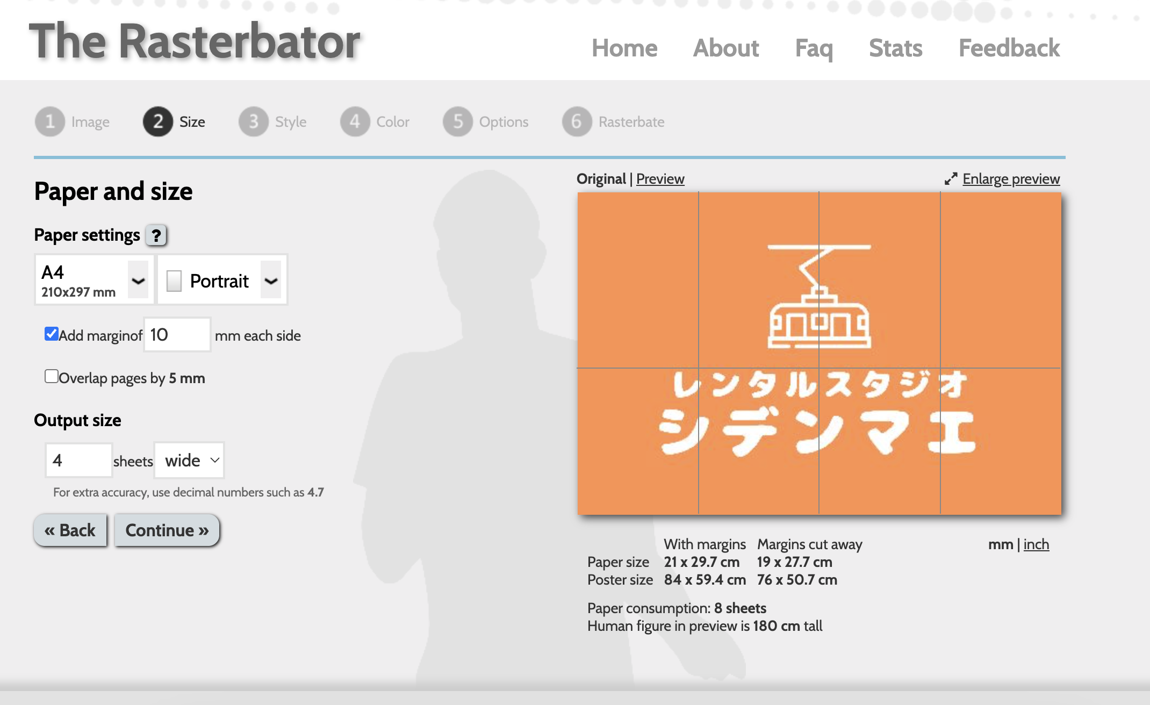The height and width of the screenshot is (705, 1150).
Task: Click the step 3 Style circle icon
Action: (x=254, y=121)
